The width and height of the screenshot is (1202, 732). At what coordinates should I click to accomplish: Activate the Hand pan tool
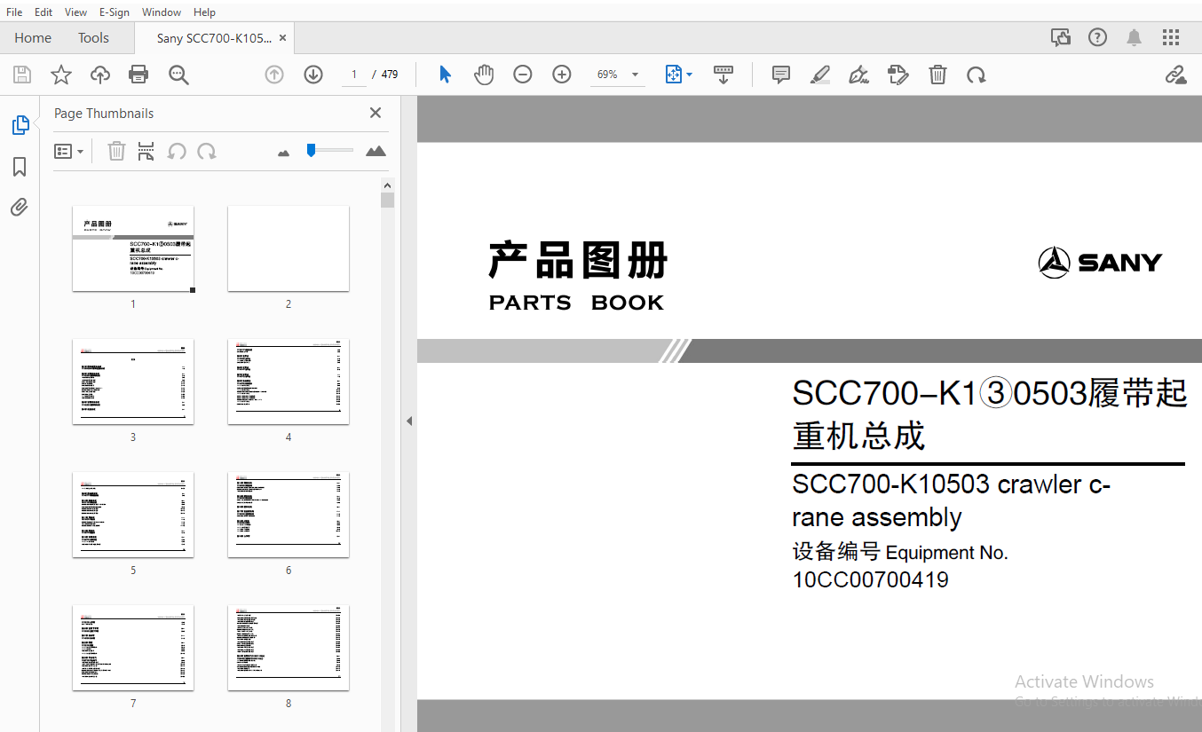point(484,75)
